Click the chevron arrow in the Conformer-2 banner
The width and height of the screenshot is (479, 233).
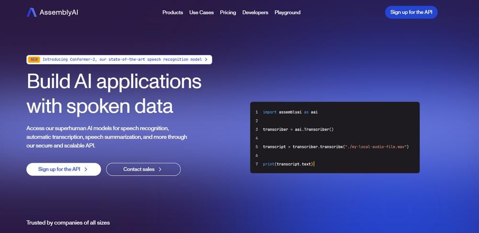pyautogui.click(x=206, y=59)
